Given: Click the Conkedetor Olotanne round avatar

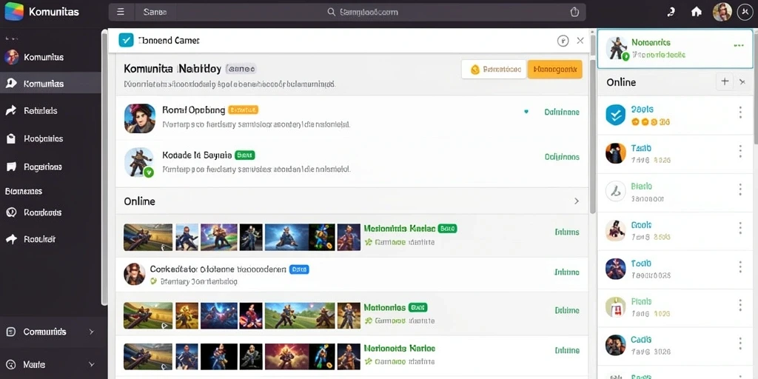Looking at the screenshot, I should point(135,274).
